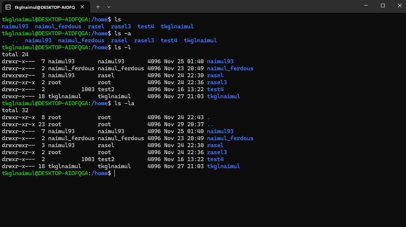Image resolution: width=406 pixels, height=227 pixels.
Task: Click rasel in the plain ls output
Action: [96, 26]
